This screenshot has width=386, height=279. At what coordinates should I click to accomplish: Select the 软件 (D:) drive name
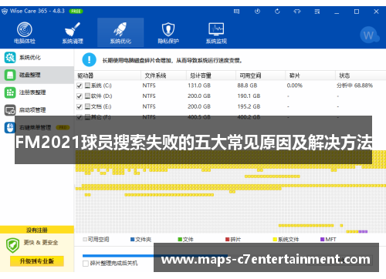pyautogui.click(x=101, y=96)
